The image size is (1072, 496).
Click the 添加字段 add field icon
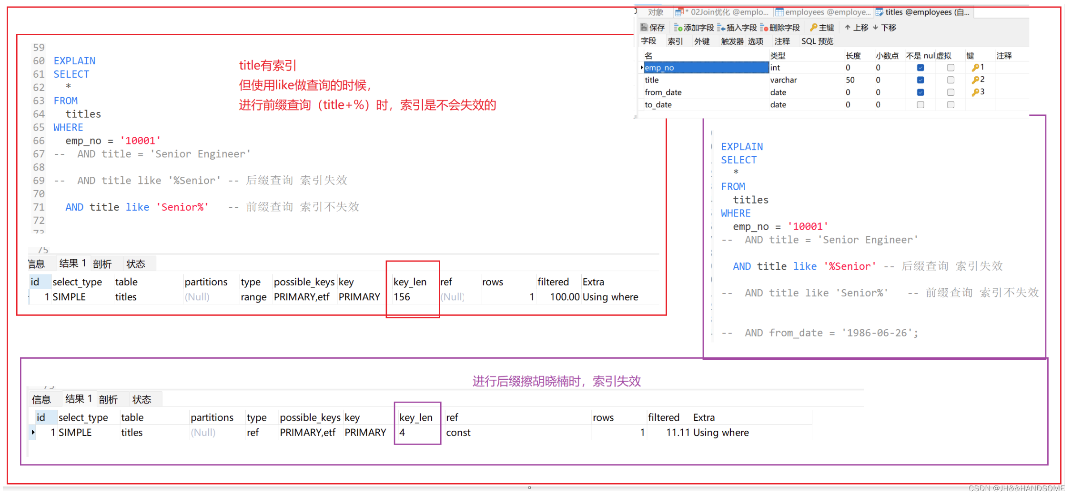(678, 28)
